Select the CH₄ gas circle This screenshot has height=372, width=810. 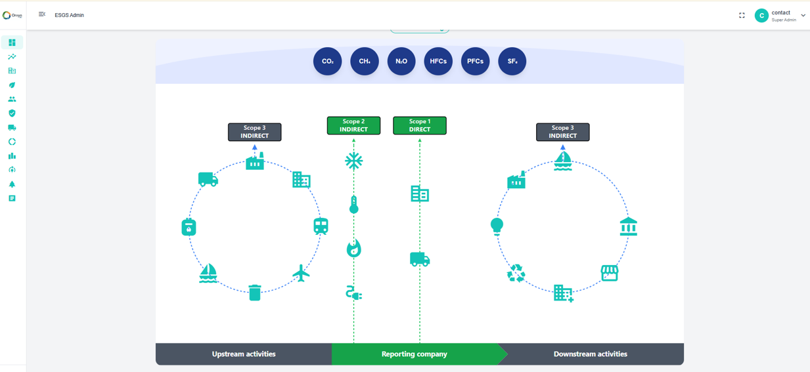tap(365, 62)
